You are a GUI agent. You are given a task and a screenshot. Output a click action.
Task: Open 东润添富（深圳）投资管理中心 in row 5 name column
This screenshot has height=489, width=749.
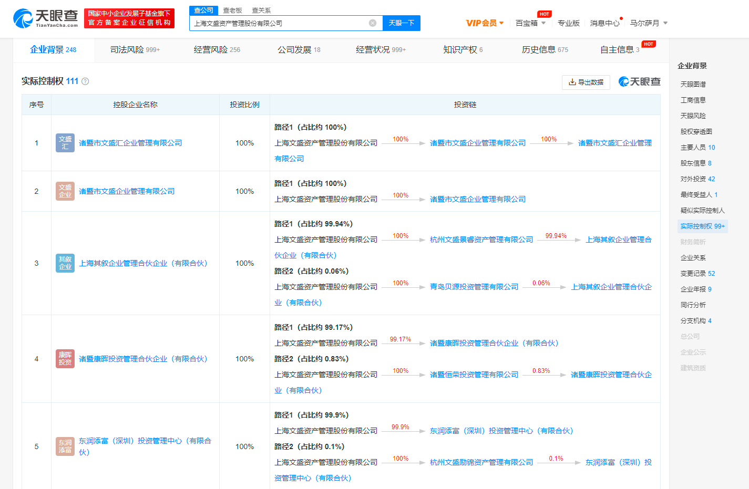coord(145,446)
